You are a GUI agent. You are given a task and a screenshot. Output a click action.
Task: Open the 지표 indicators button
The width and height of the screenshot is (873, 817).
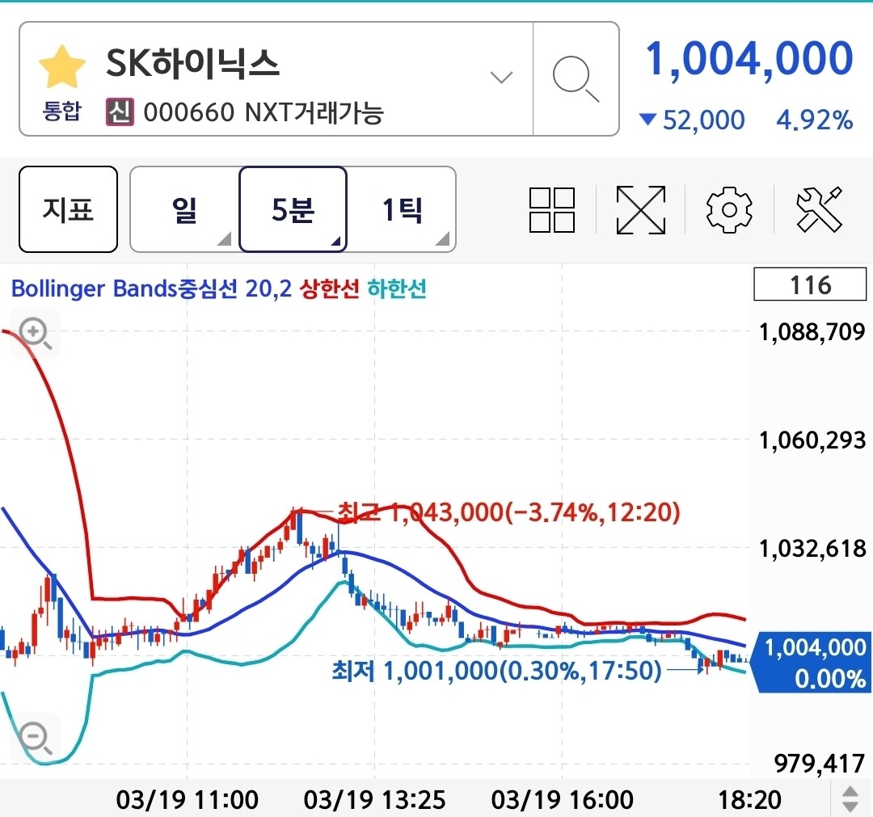(68, 209)
